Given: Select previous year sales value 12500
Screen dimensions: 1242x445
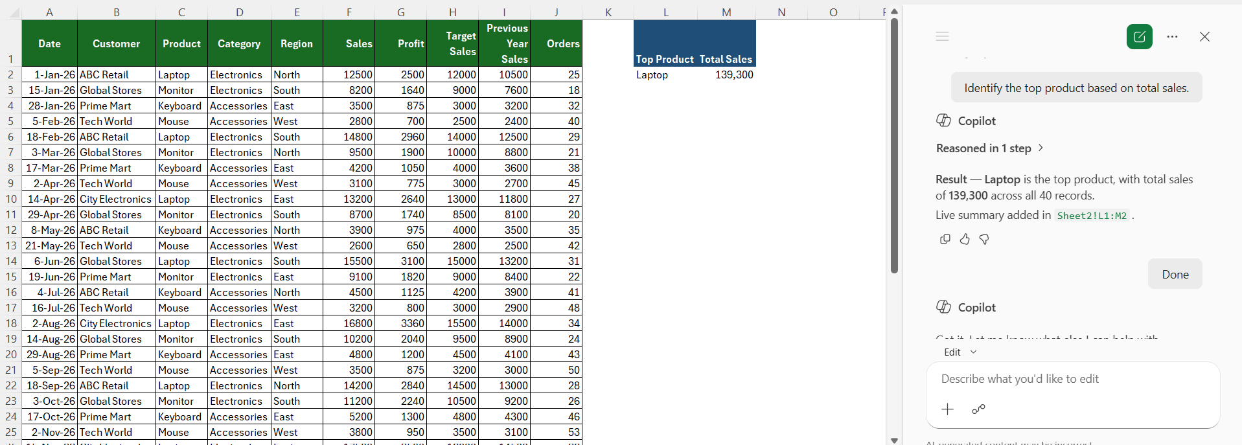Looking at the screenshot, I should (x=504, y=137).
